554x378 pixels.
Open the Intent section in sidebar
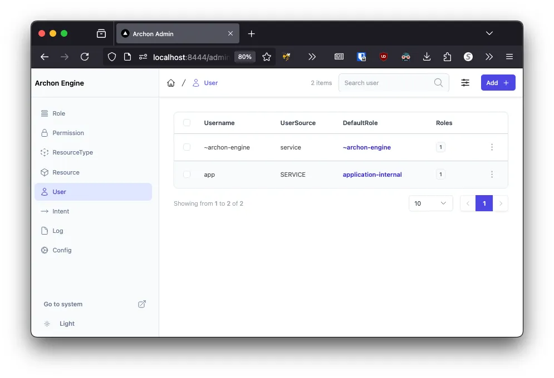tap(94, 211)
